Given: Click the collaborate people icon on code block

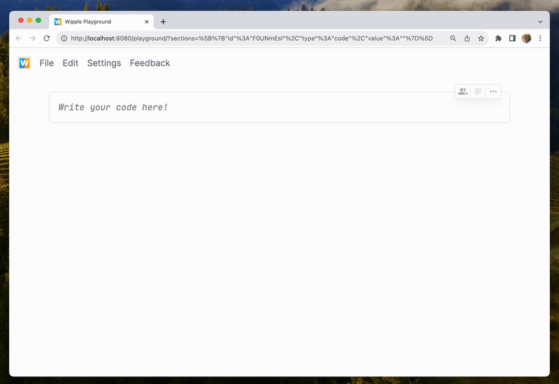Looking at the screenshot, I should coord(463,91).
